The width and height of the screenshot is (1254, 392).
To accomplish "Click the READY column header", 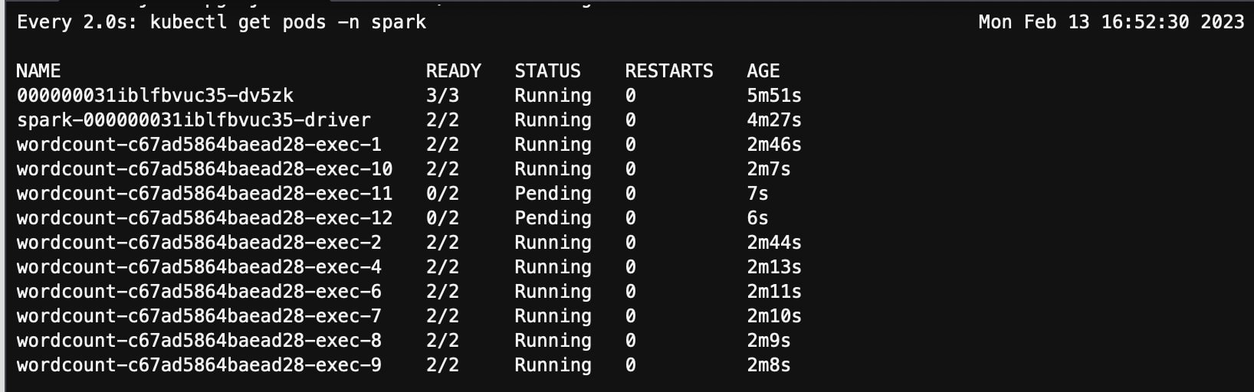I will point(454,71).
